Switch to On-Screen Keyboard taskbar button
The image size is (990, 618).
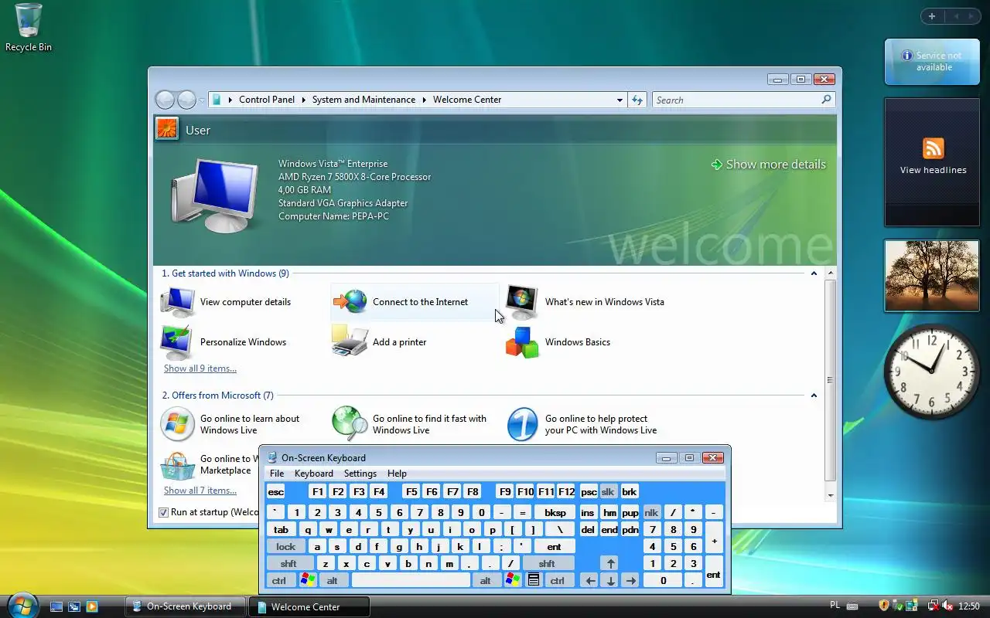(x=186, y=606)
